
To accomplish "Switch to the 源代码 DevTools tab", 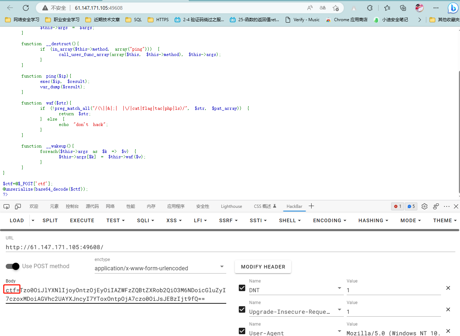I will pos(92,206).
